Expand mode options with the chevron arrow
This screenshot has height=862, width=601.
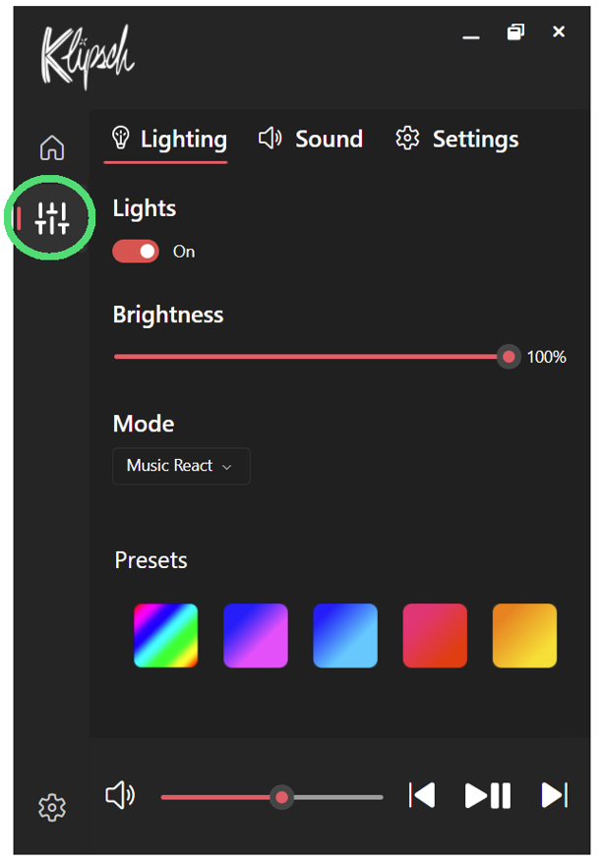click(229, 466)
